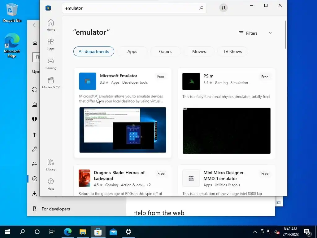Select Backup arrow icon in Settings sidebar
This screenshot has height=238, width=317.
(35, 134)
